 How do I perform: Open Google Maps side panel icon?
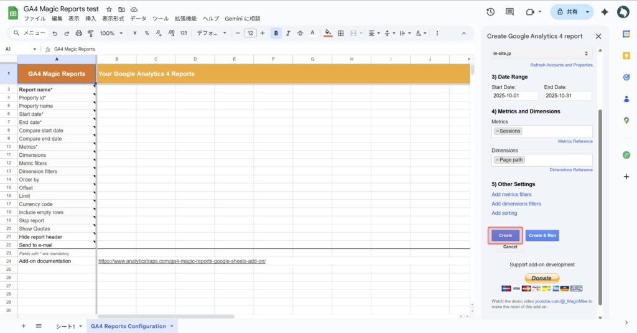pos(626,120)
